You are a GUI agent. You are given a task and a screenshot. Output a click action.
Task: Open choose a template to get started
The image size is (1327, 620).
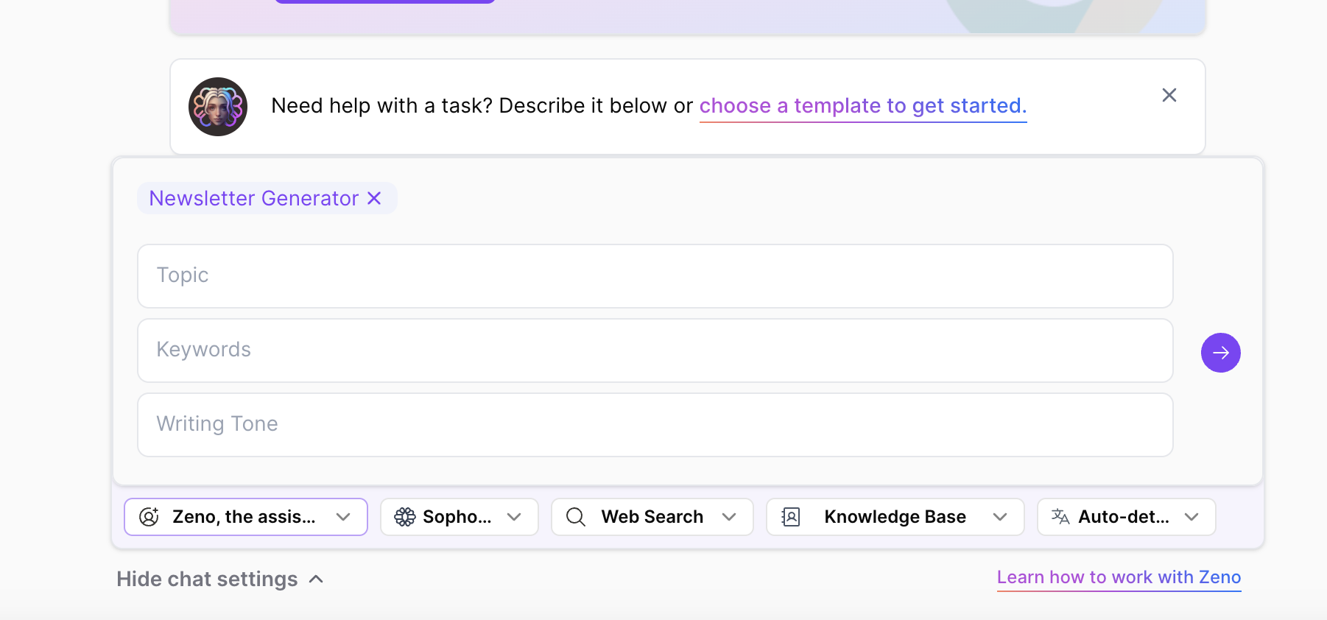coord(862,105)
